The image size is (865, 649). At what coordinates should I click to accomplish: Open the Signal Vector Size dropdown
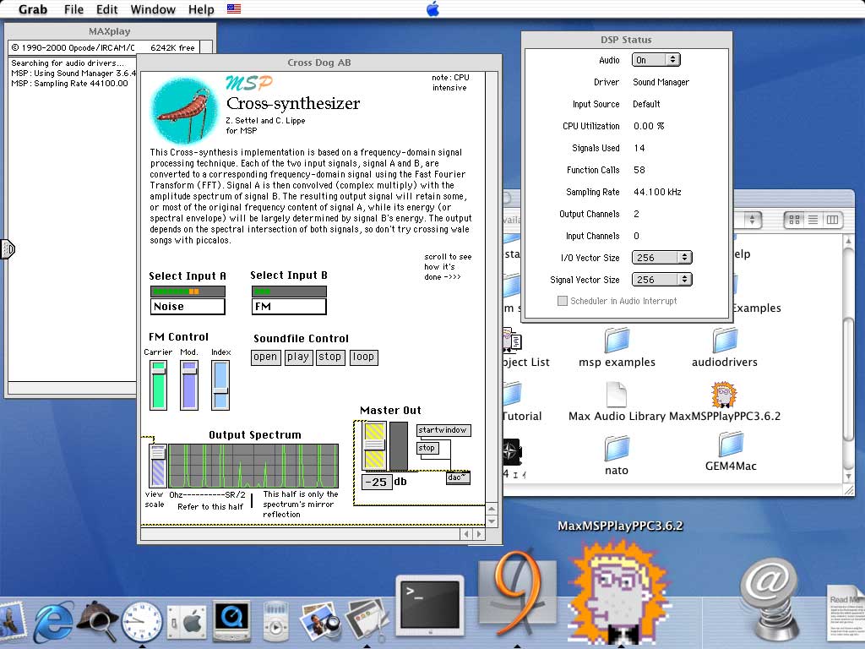click(x=662, y=280)
